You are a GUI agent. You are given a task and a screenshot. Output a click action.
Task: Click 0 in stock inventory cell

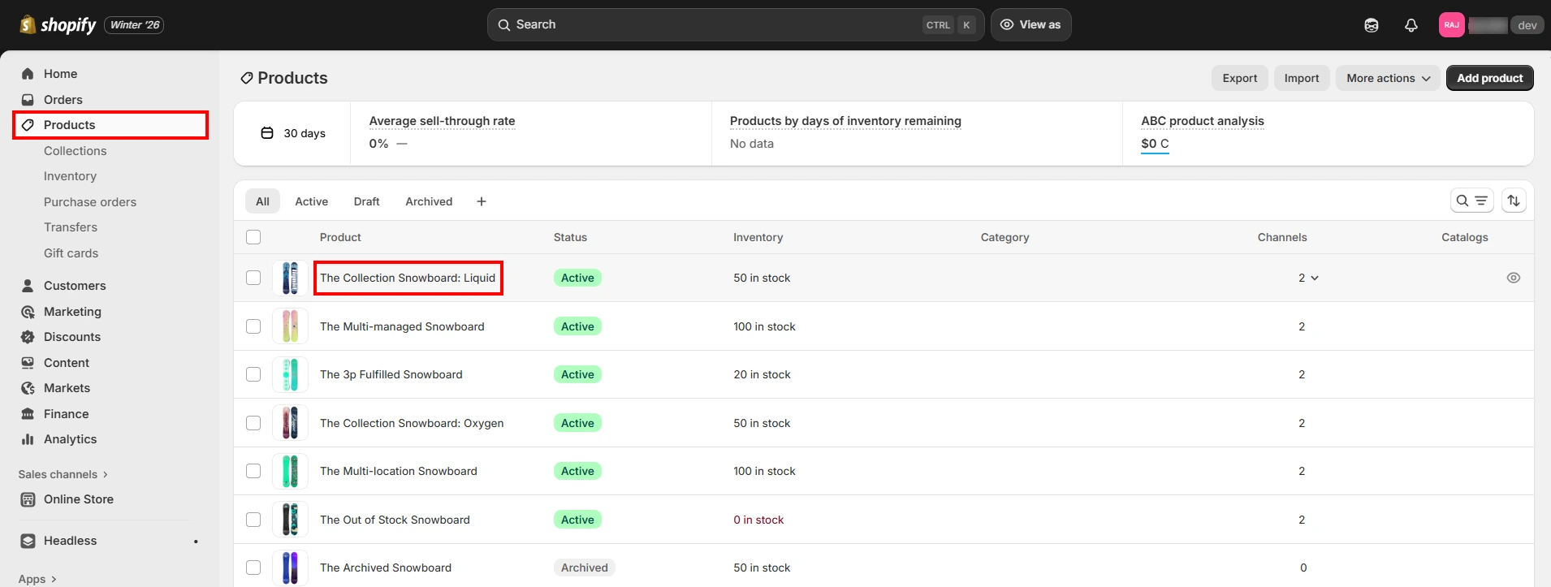(758, 520)
